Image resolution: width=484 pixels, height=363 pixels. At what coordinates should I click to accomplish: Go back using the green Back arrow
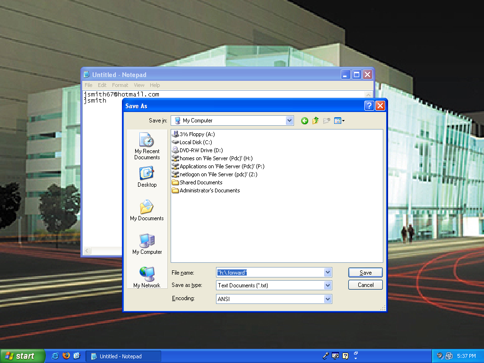(304, 121)
